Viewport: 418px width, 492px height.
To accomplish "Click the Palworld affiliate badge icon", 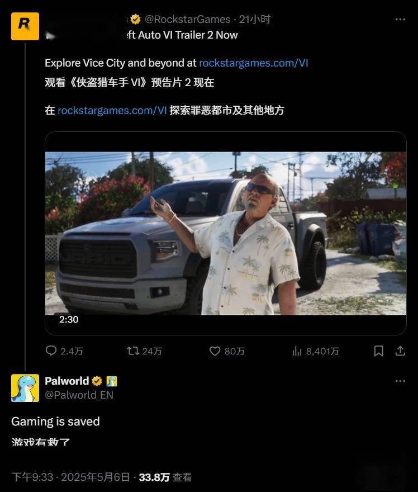I will pyautogui.click(x=112, y=381).
